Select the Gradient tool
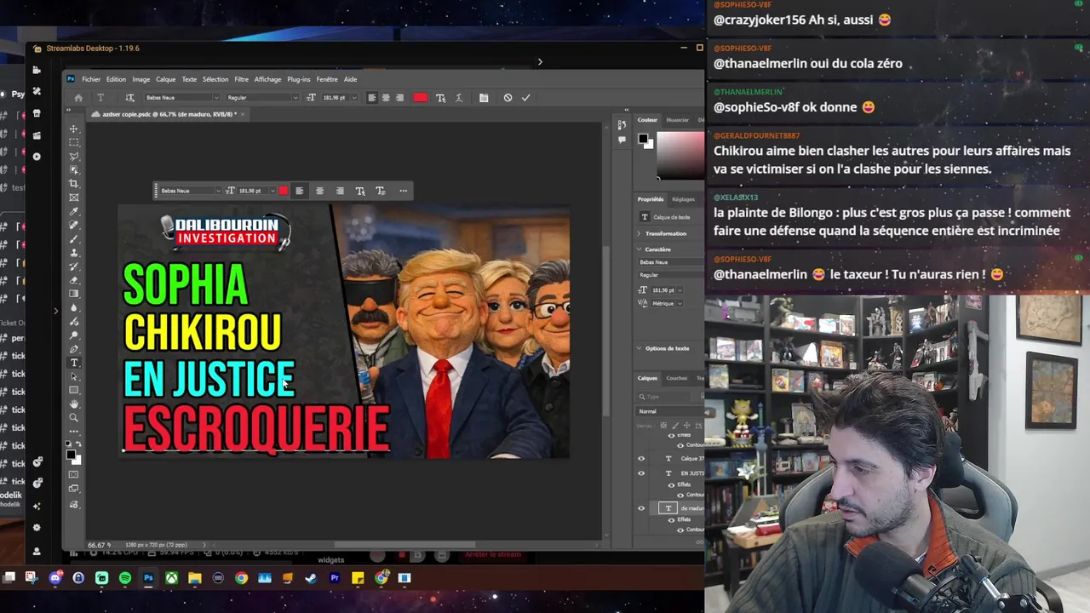The height and width of the screenshot is (613, 1090). pyautogui.click(x=74, y=294)
